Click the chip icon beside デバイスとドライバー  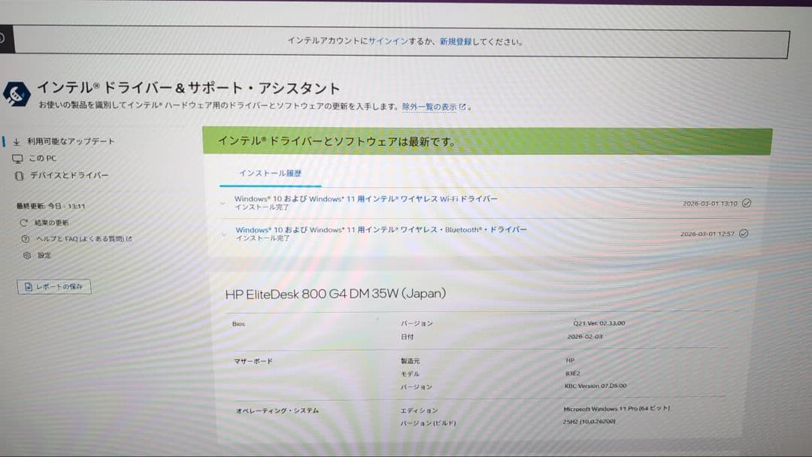point(19,176)
